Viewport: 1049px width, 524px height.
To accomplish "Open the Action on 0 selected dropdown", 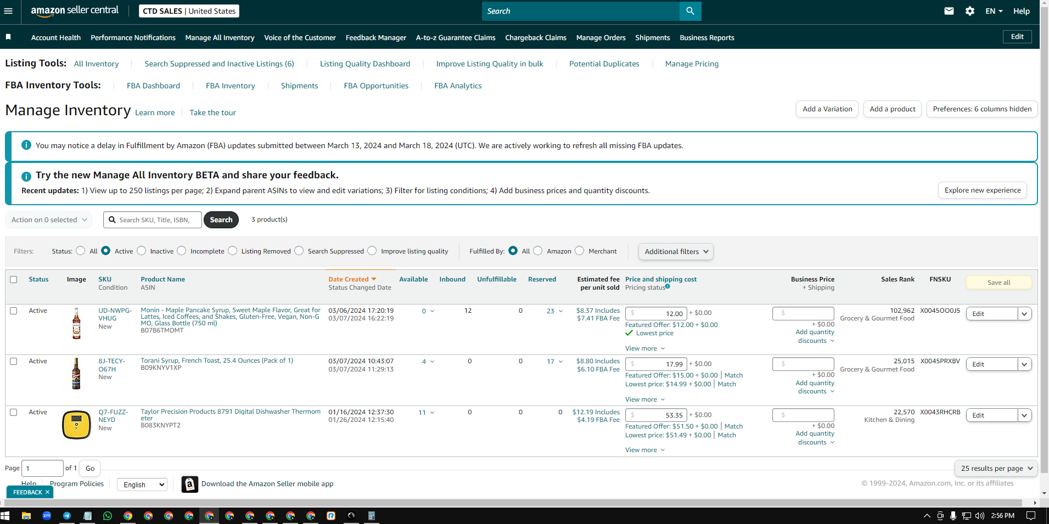I will (x=49, y=220).
